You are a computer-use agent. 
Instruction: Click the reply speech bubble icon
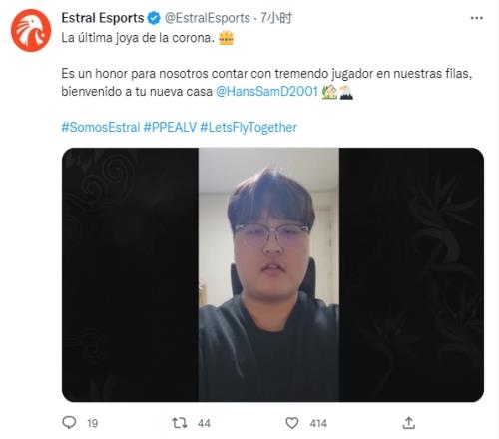(x=69, y=423)
